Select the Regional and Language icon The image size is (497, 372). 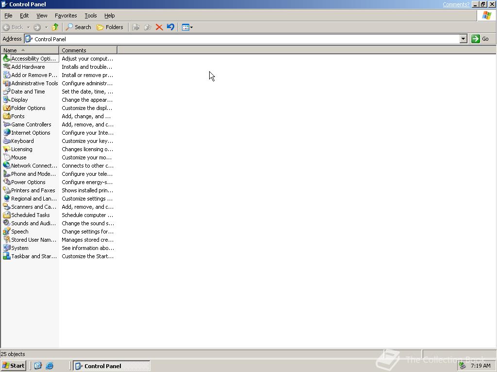click(7, 198)
